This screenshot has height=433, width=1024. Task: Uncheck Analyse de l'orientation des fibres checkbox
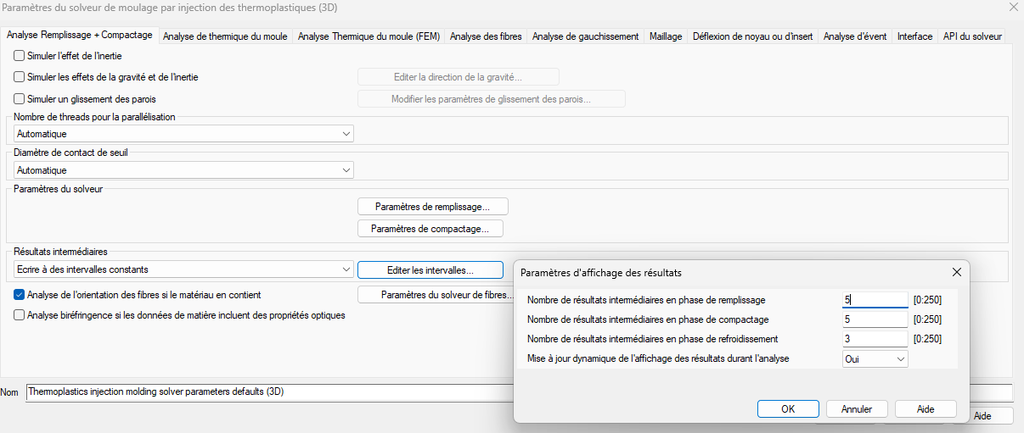(20, 295)
